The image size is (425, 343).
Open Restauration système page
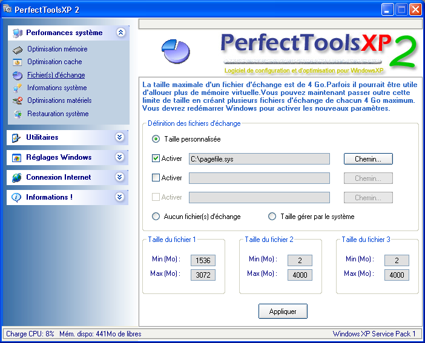[x=58, y=114]
